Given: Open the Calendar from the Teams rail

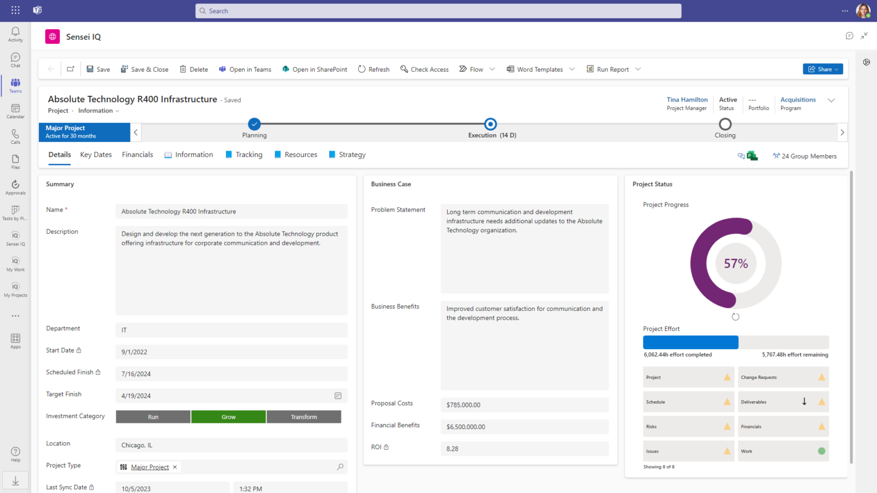Looking at the screenshot, I should click(x=15, y=110).
